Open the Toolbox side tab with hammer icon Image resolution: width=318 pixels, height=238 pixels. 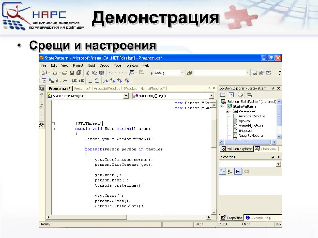coord(41,125)
